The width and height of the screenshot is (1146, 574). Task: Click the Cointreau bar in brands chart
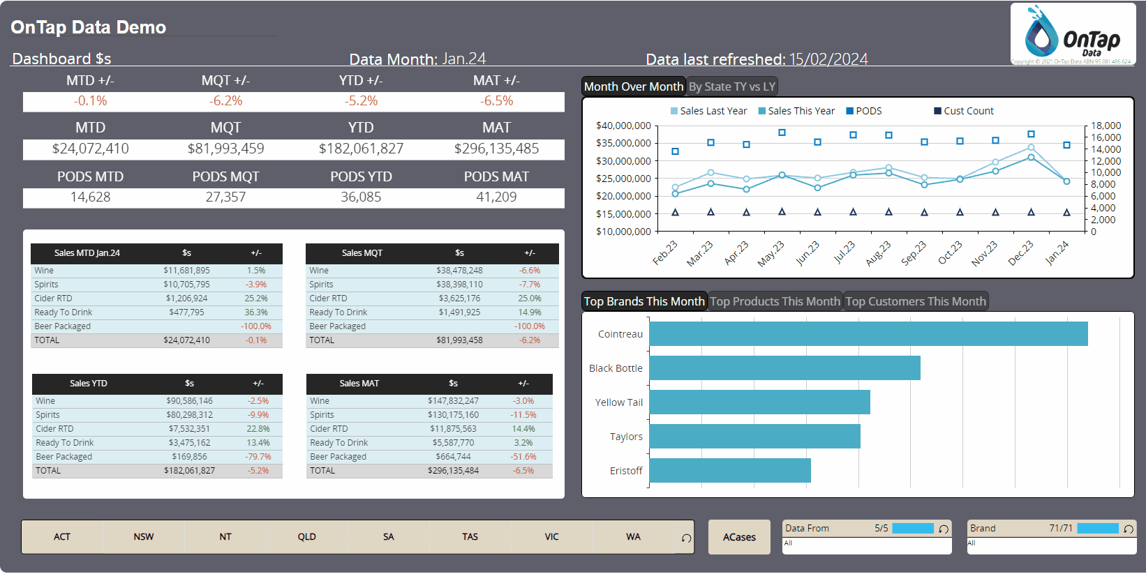coord(868,333)
